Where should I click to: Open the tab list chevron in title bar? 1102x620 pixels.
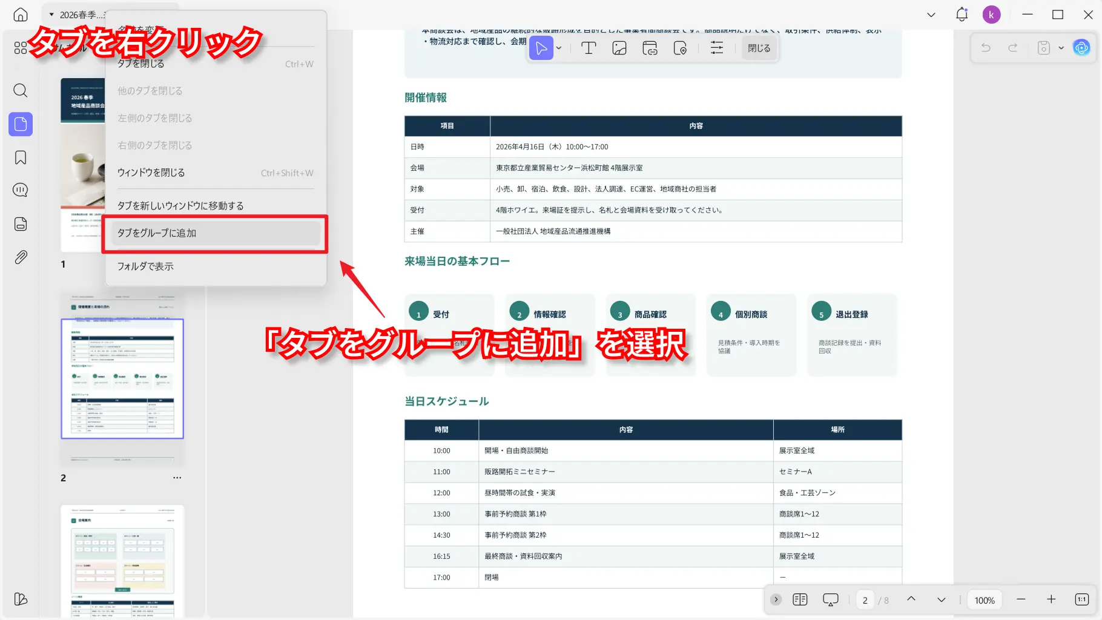[931, 15]
